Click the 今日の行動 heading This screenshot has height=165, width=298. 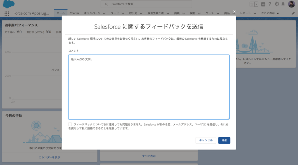[x=14, y=116]
